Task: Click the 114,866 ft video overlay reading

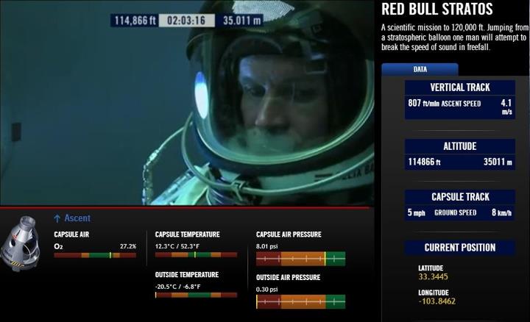Action: 133,21
